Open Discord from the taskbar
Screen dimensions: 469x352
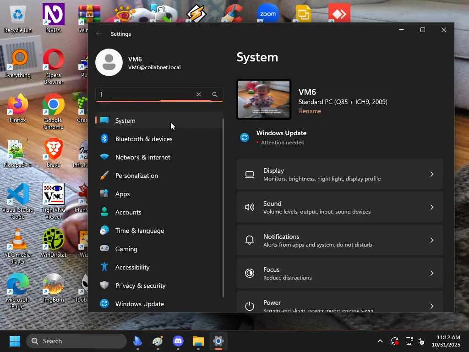[178, 341]
